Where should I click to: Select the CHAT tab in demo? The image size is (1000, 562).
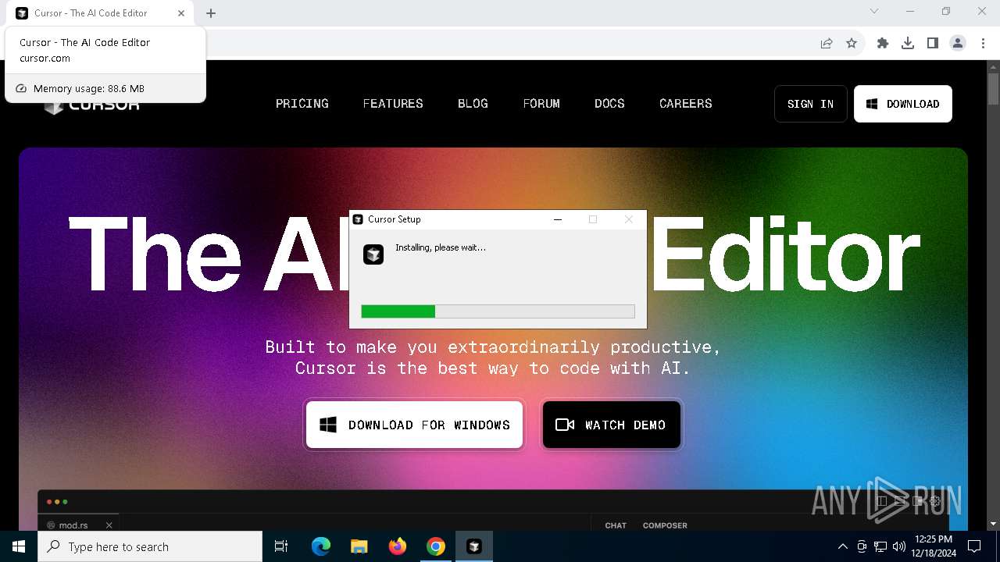616,525
